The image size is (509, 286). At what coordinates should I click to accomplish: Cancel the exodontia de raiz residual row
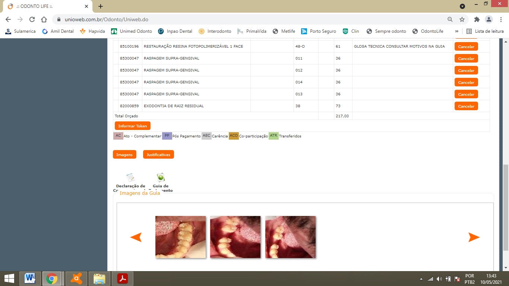click(x=466, y=106)
